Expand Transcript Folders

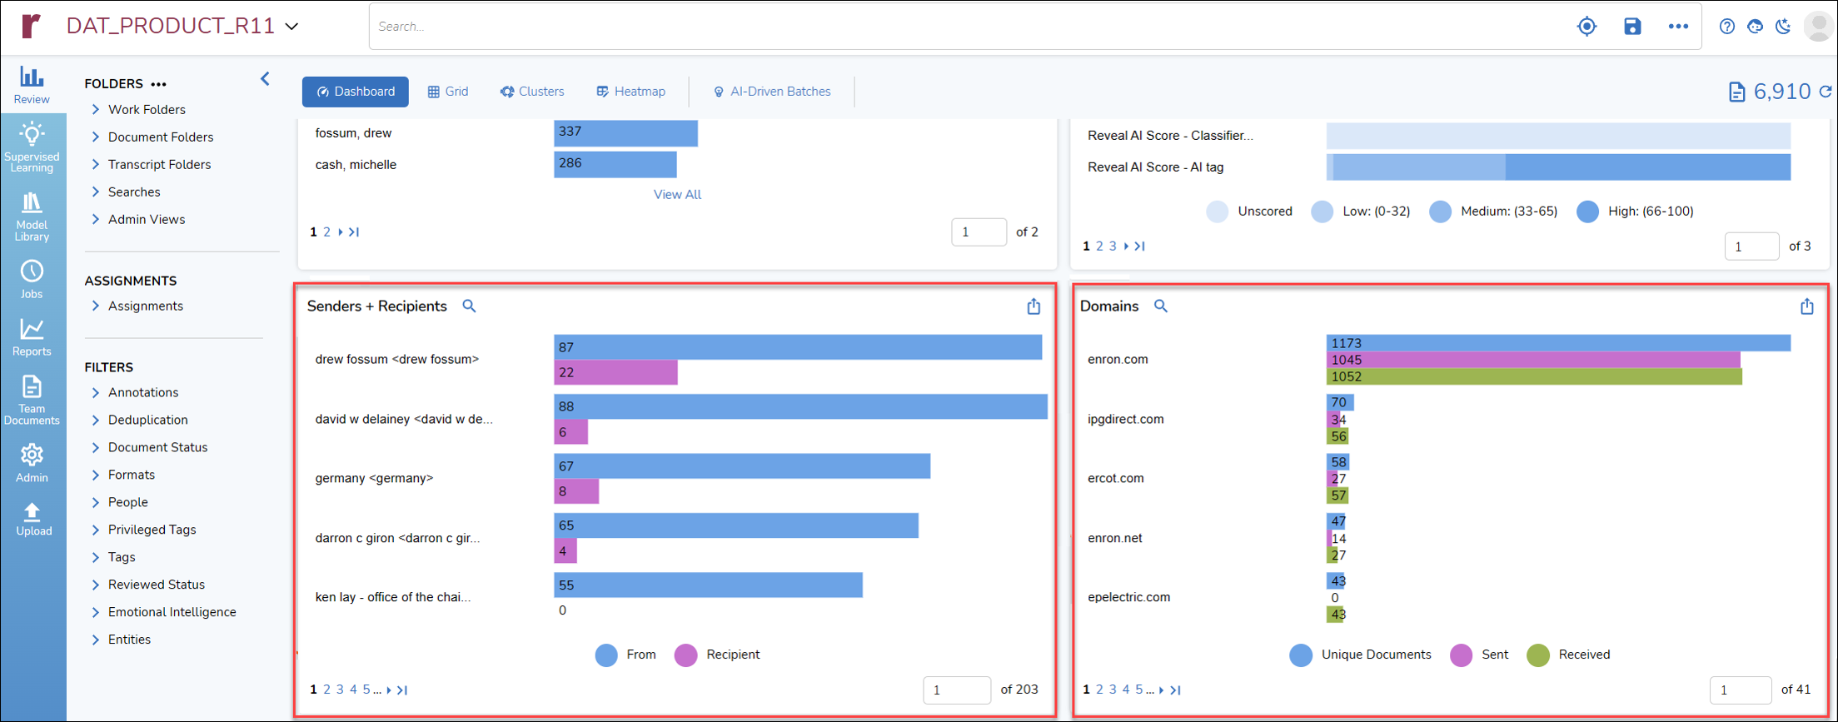click(x=95, y=164)
